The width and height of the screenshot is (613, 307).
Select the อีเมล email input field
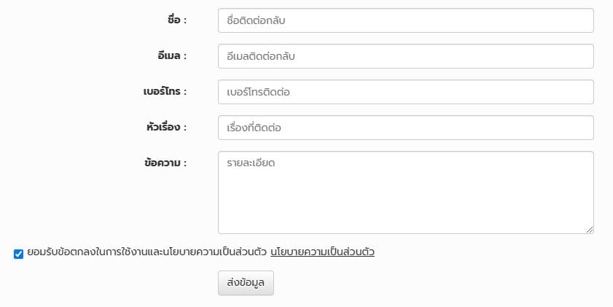[x=406, y=56]
